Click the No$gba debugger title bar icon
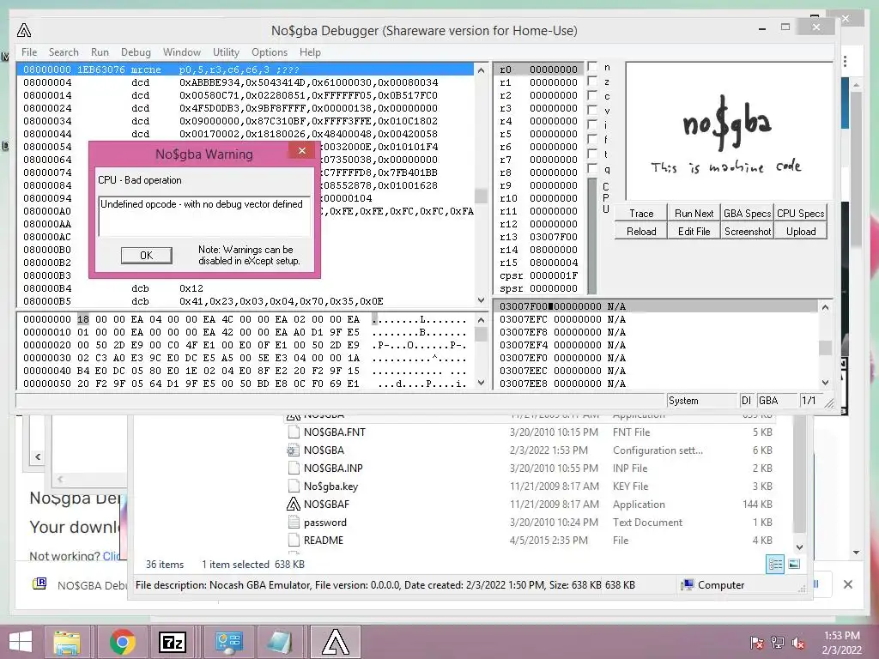Image resolution: width=879 pixels, height=659 pixels. coord(24,30)
